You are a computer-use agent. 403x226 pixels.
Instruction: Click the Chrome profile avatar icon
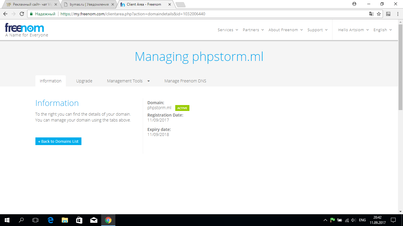tap(354, 4)
